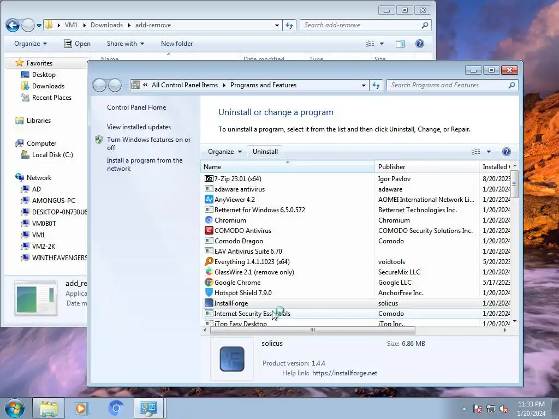The image size is (559, 419).
Task: Click the GlassWire icon in list
Action: pyautogui.click(x=209, y=272)
